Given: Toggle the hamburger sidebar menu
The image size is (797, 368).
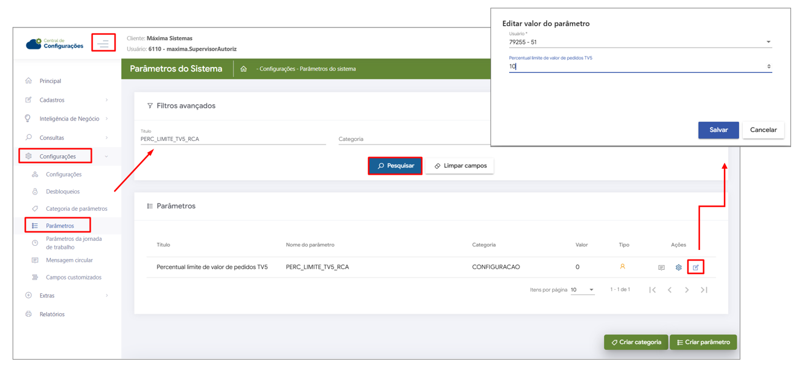Looking at the screenshot, I should [103, 43].
